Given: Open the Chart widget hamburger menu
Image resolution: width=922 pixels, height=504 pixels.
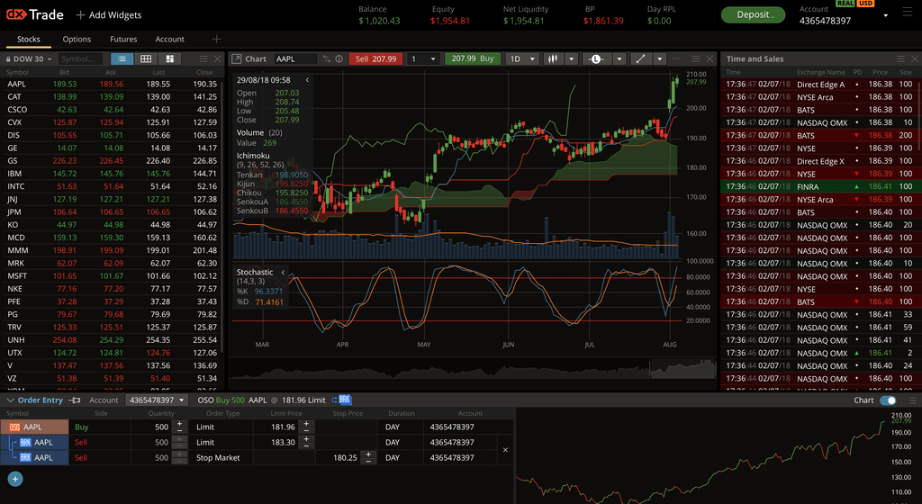Looking at the screenshot, I should click(x=696, y=58).
